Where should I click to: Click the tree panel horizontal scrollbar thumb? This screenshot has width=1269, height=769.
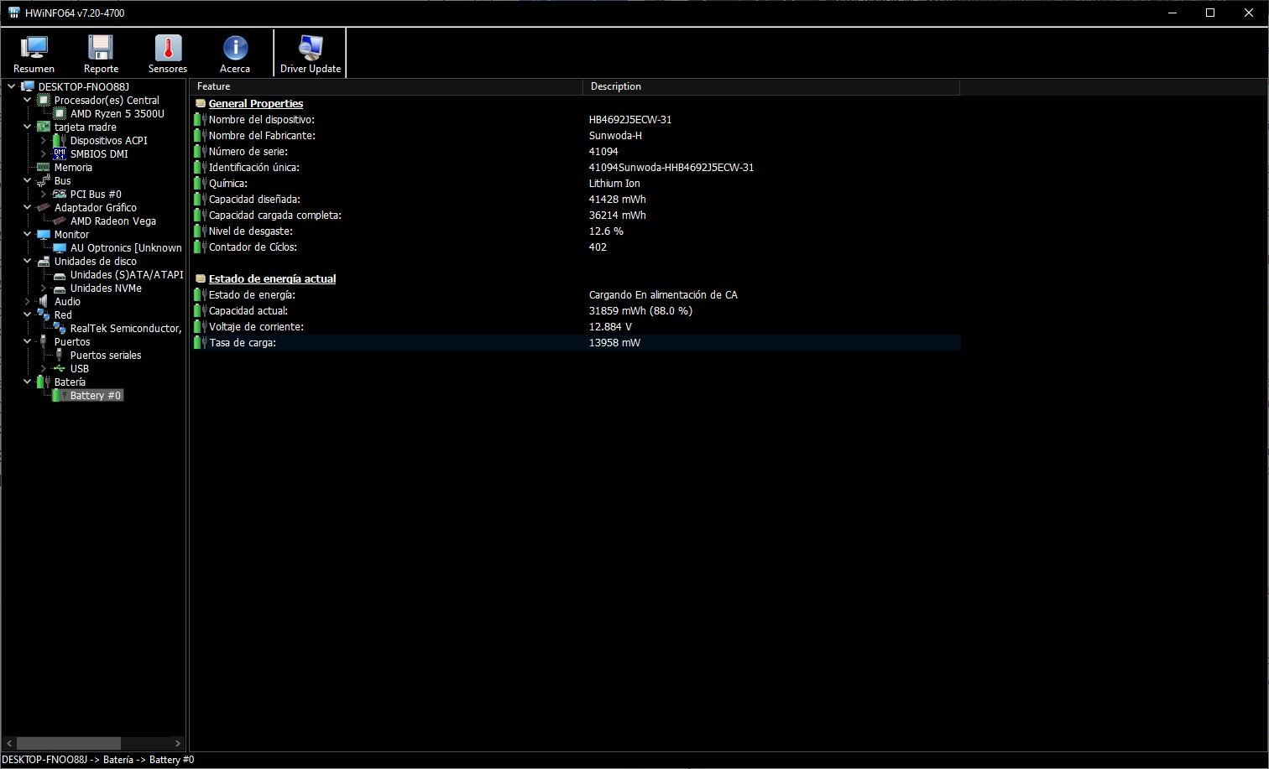[69, 743]
